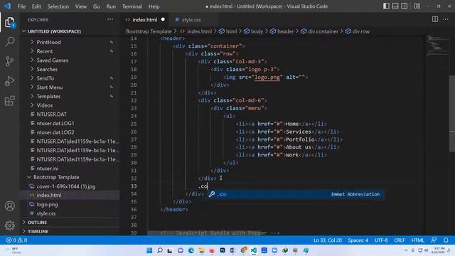This screenshot has width=455, height=256.
Task: Click the logo.png link in code
Action: tap(267, 78)
